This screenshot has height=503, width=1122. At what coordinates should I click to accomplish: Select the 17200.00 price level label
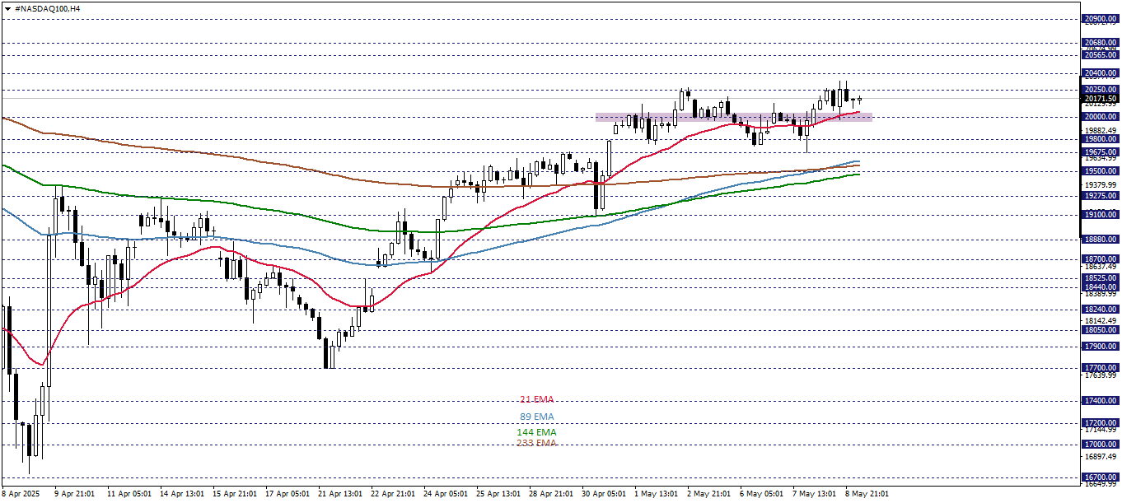click(x=1101, y=423)
